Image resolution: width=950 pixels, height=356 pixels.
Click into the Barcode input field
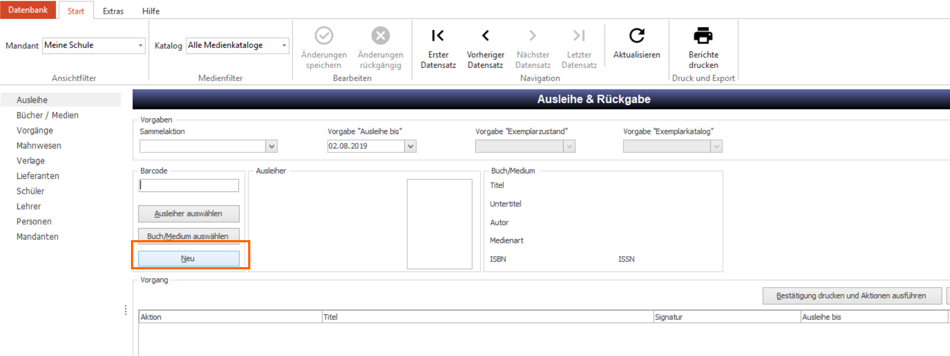(188, 185)
